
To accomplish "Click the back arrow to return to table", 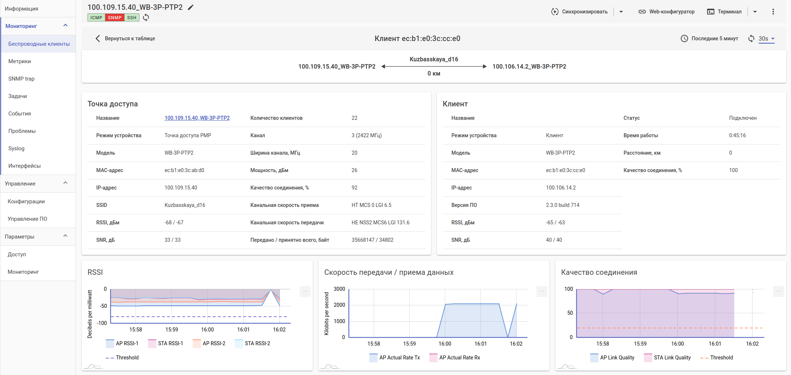I will (x=98, y=38).
